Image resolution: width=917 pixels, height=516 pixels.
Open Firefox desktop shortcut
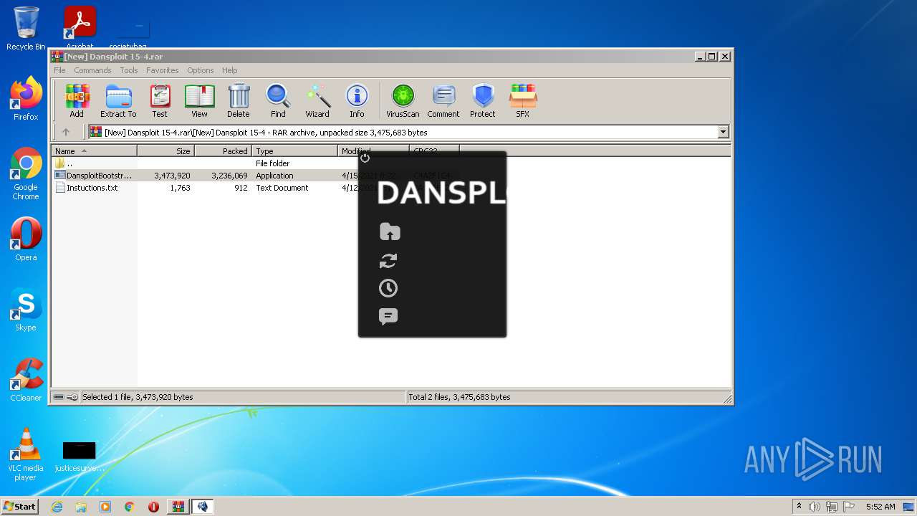tap(26, 98)
